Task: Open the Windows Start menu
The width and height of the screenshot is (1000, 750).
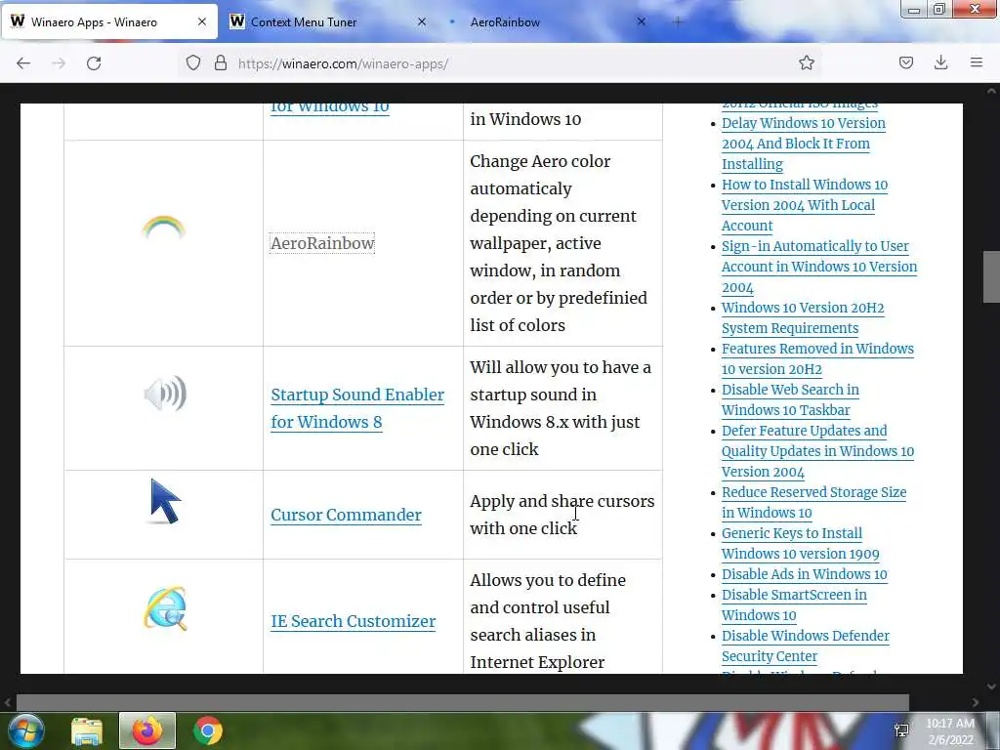Action: (25, 730)
